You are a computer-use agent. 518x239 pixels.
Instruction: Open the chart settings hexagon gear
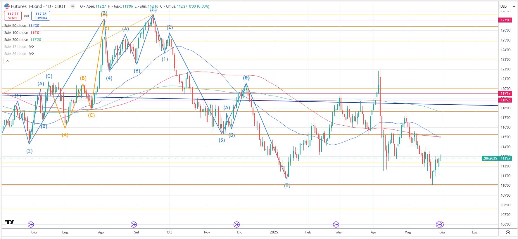click(508, 232)
